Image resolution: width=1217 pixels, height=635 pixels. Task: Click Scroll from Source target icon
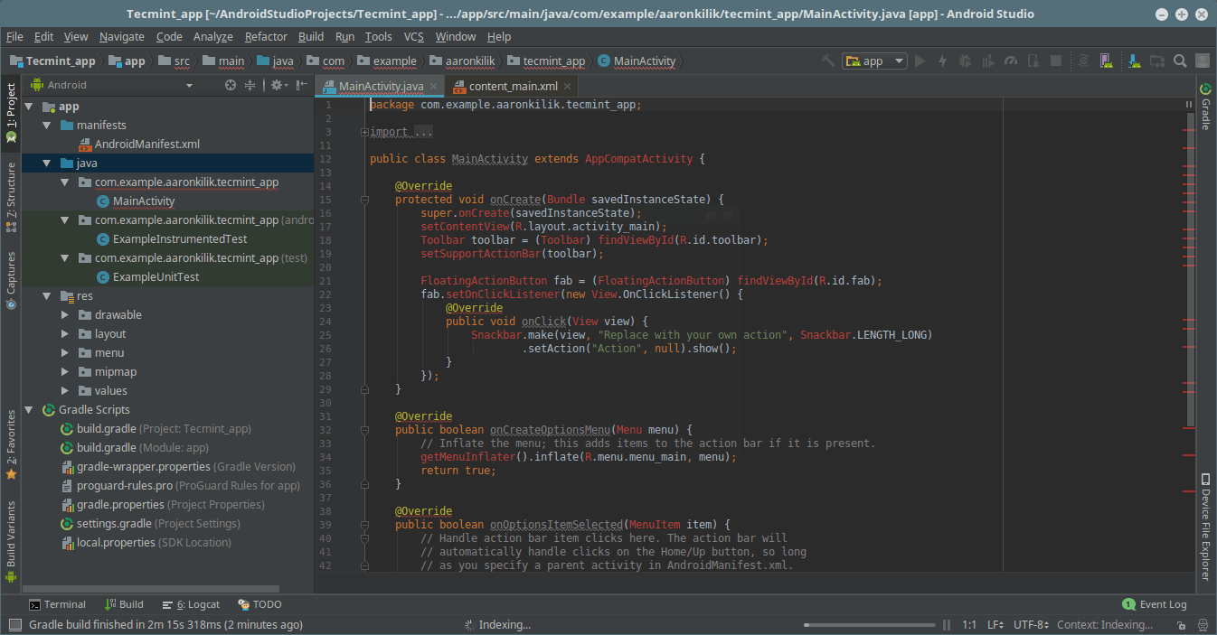click(x=231, y=85)
